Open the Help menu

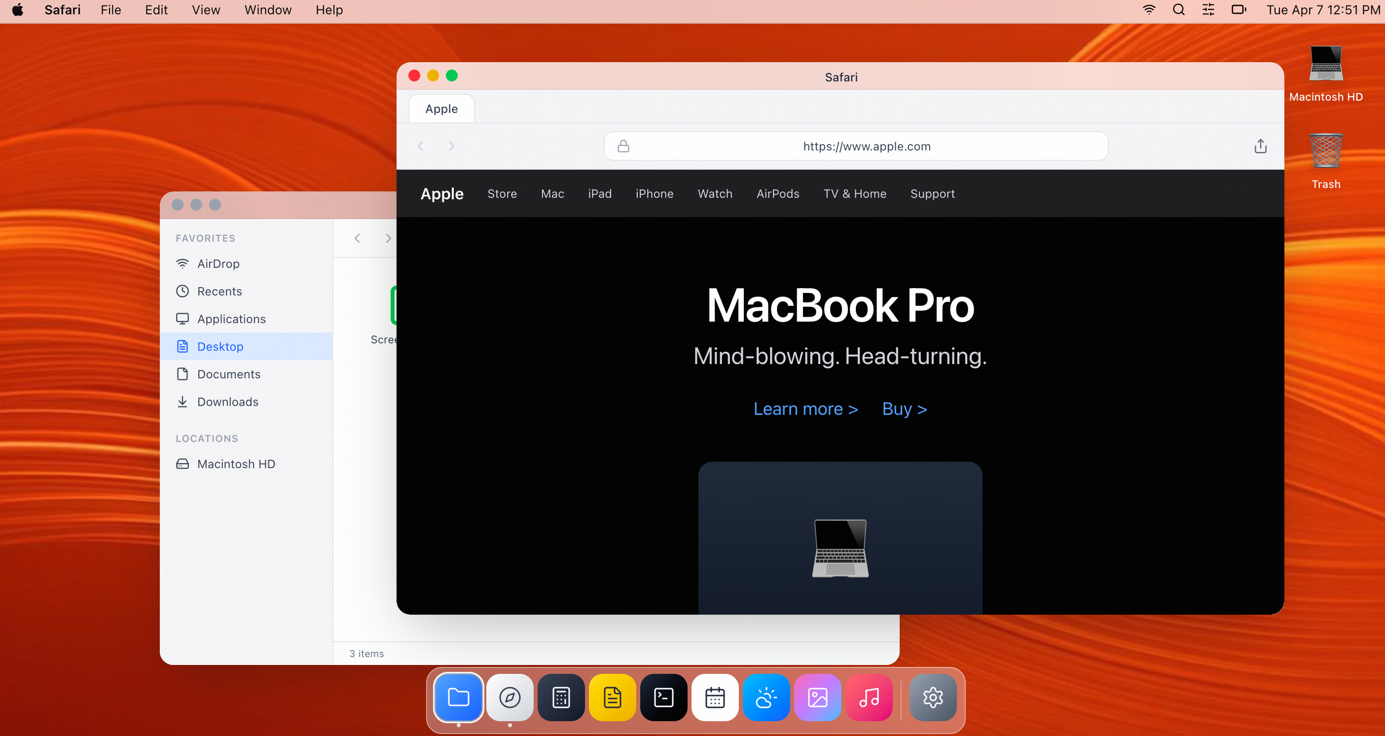coord(329,10)
